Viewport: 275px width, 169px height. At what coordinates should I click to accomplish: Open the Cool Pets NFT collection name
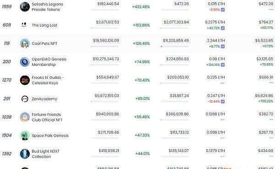click(x=44, y=44)
